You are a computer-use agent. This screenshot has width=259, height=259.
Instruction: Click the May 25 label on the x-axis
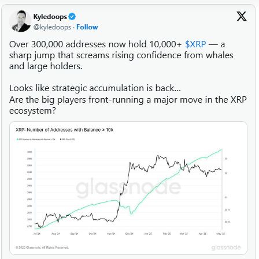220,234
